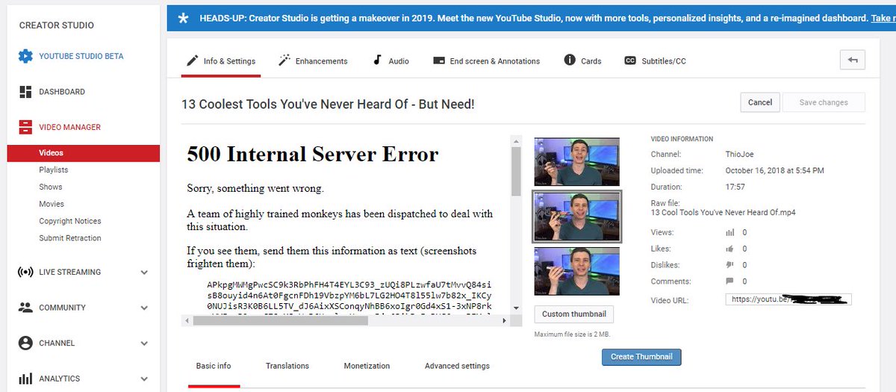The height and width of the screenshot is (392, 896).
Task: Open Submit Retraction in the sidebar
Action: (70, 238)
